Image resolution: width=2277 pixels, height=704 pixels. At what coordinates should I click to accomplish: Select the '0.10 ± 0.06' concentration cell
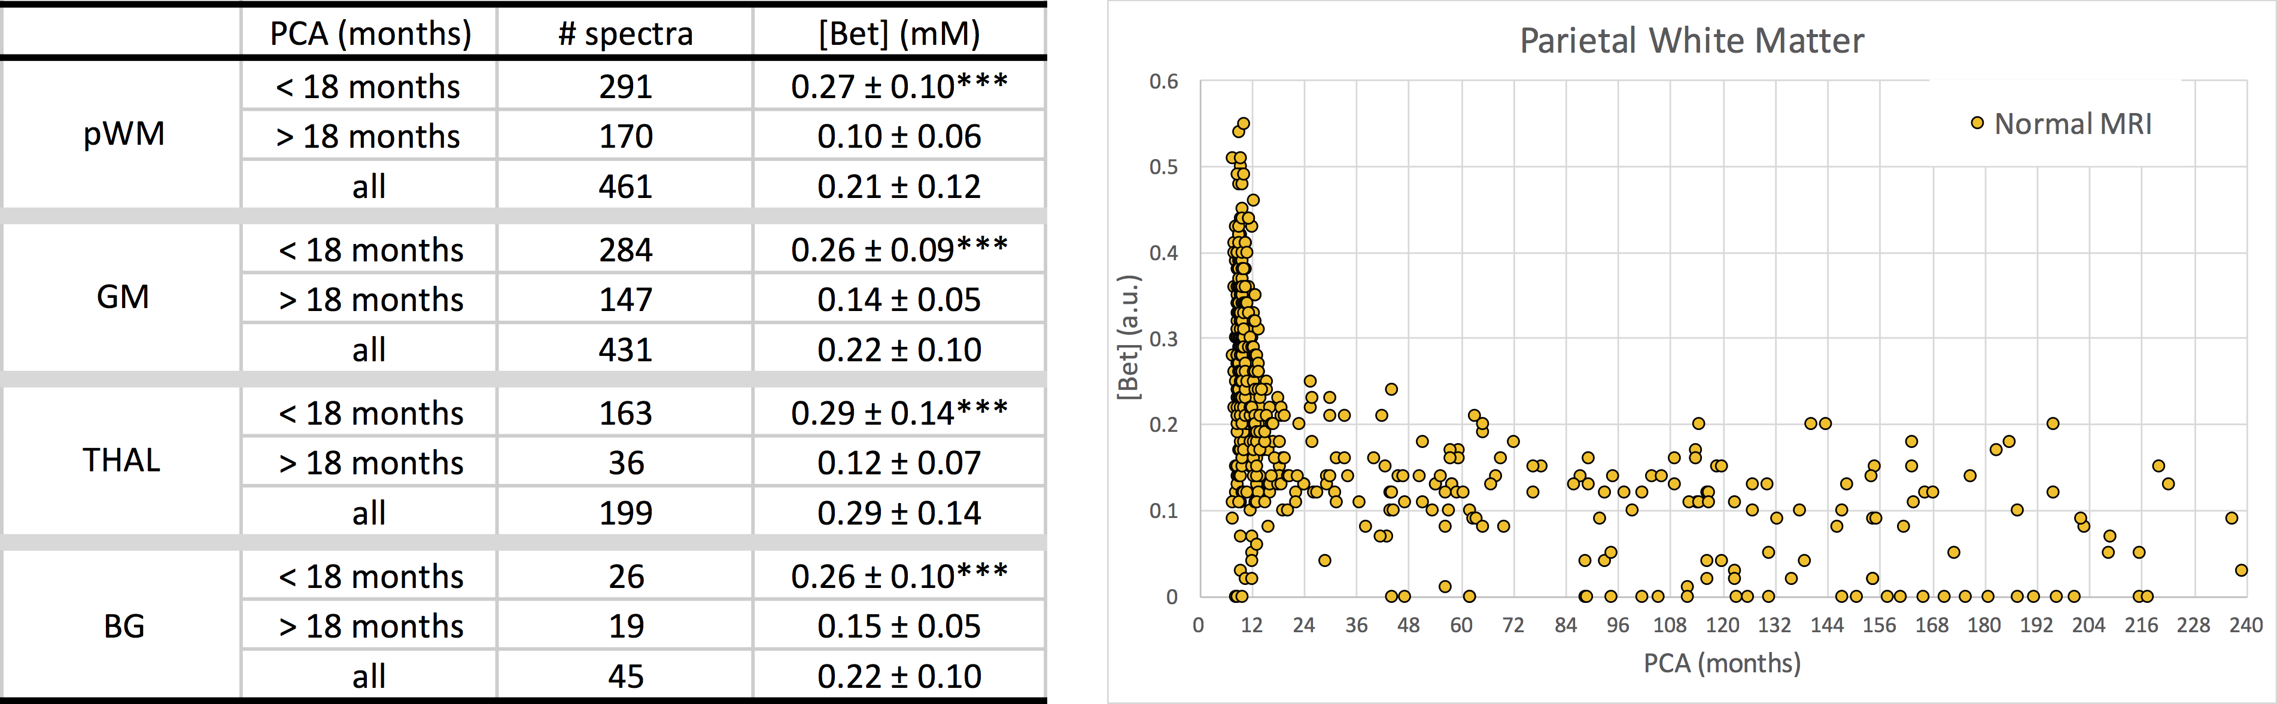click(899, 136)
